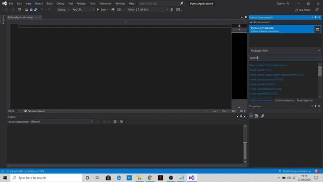Click the Visual Studio taskbar icon

click(192, 177)
